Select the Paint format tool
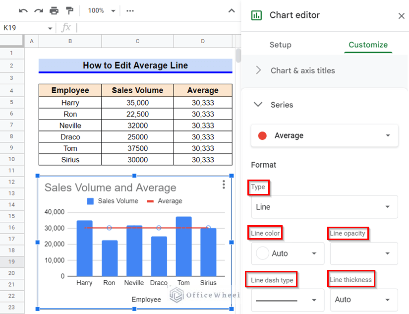The height and width of the screenshot is (314, 409). coord(69,10)
